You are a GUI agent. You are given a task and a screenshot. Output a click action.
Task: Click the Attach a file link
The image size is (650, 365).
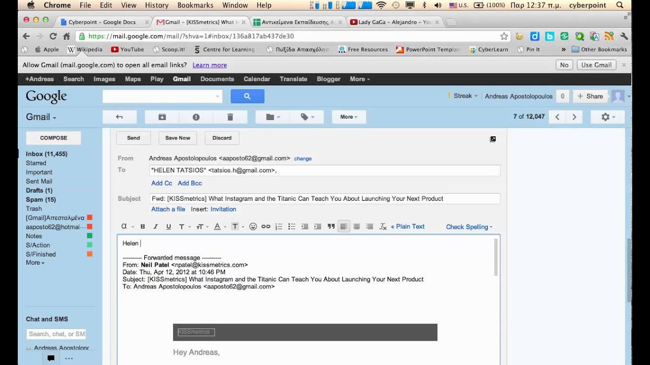point(168,209)
